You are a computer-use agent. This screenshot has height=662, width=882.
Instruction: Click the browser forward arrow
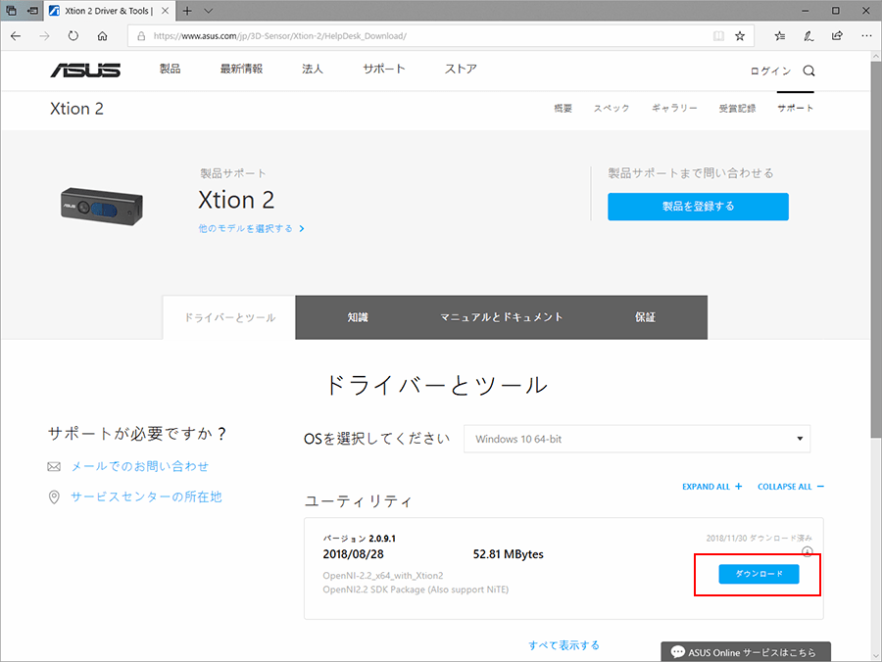pos(44,36)
